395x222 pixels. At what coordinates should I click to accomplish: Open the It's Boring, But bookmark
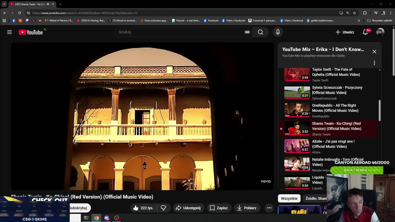(x=91, y=21)
